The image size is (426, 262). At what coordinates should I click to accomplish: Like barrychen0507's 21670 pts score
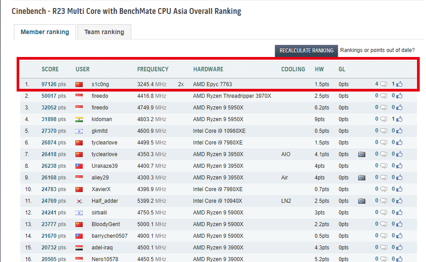(399, 236)
